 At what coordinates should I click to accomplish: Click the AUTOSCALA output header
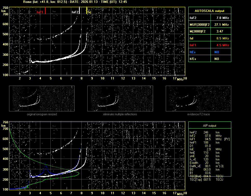(x=209, y=11)
